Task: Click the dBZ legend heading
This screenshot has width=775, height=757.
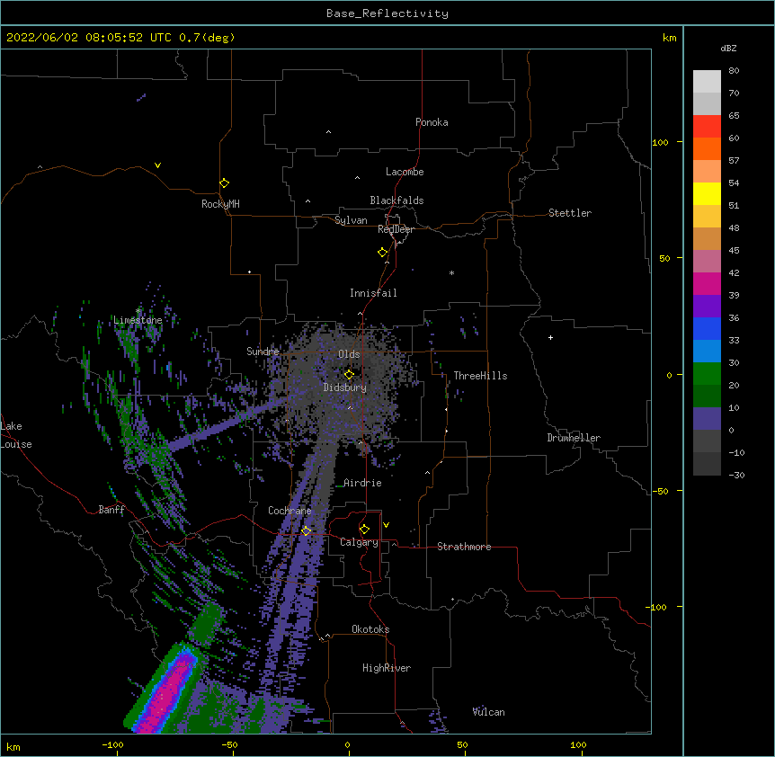Action: tap(728, 48)
